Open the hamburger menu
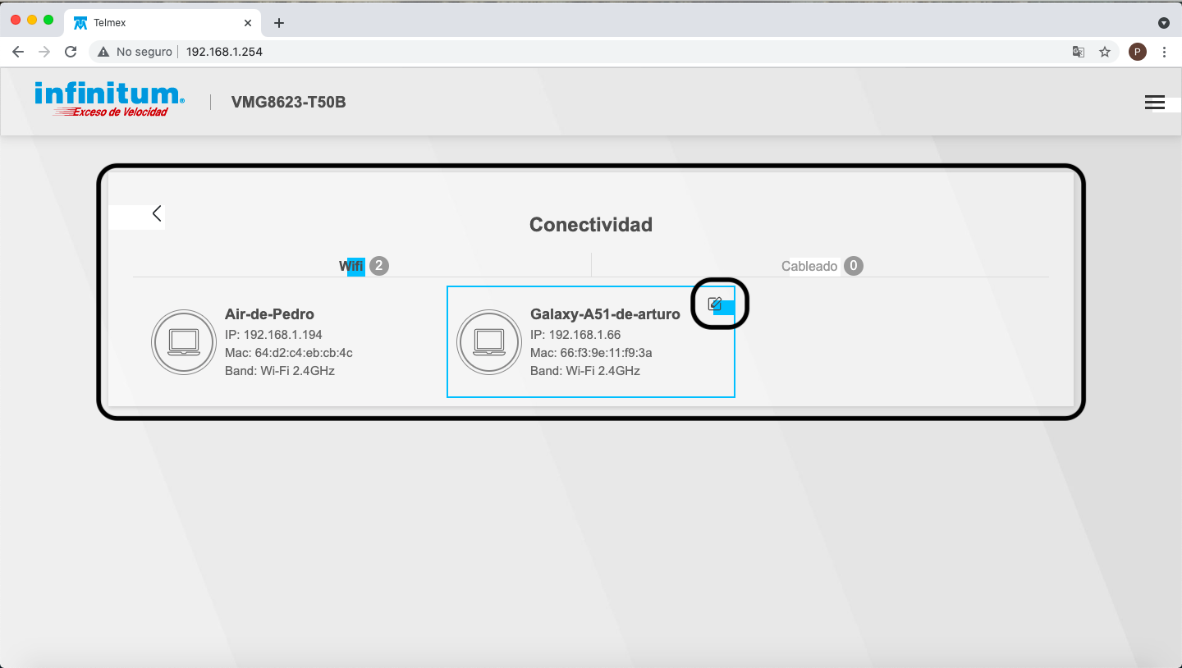 (1154, 103)
